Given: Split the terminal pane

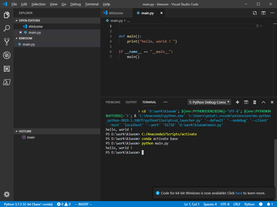Looking at the screenshot, I should (x=246, y=102).
